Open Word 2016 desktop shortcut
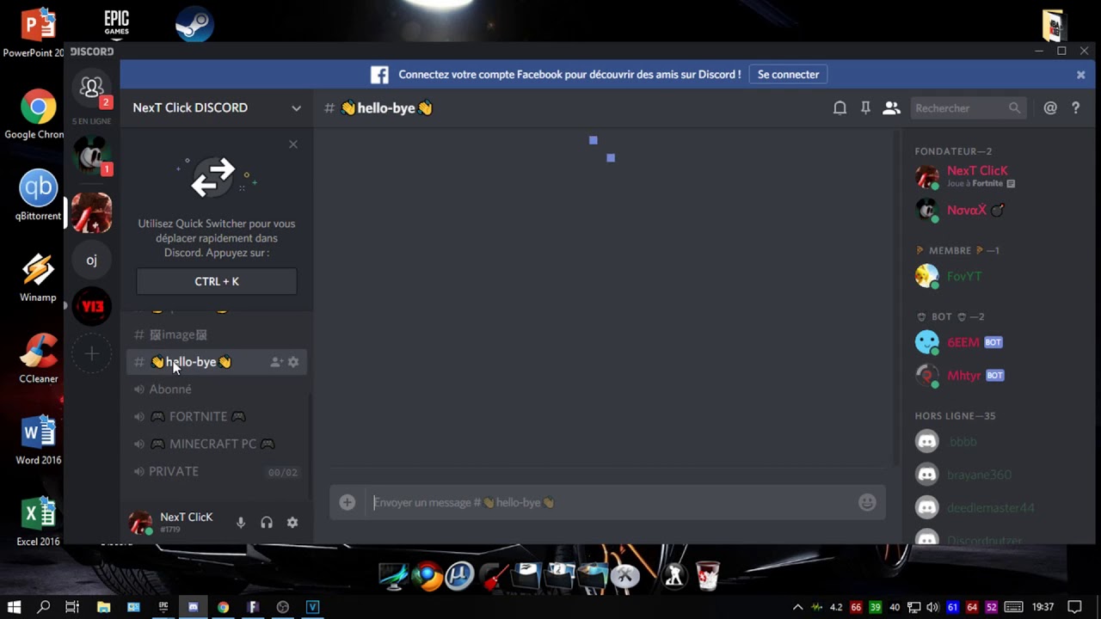This screenshot has height=619, width=1101. (x=38, y=439)
